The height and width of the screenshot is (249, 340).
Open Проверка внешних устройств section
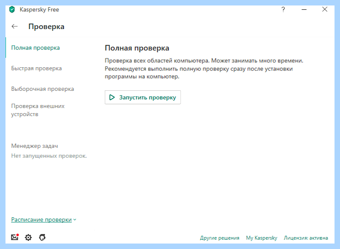click(x=38, y=110)
